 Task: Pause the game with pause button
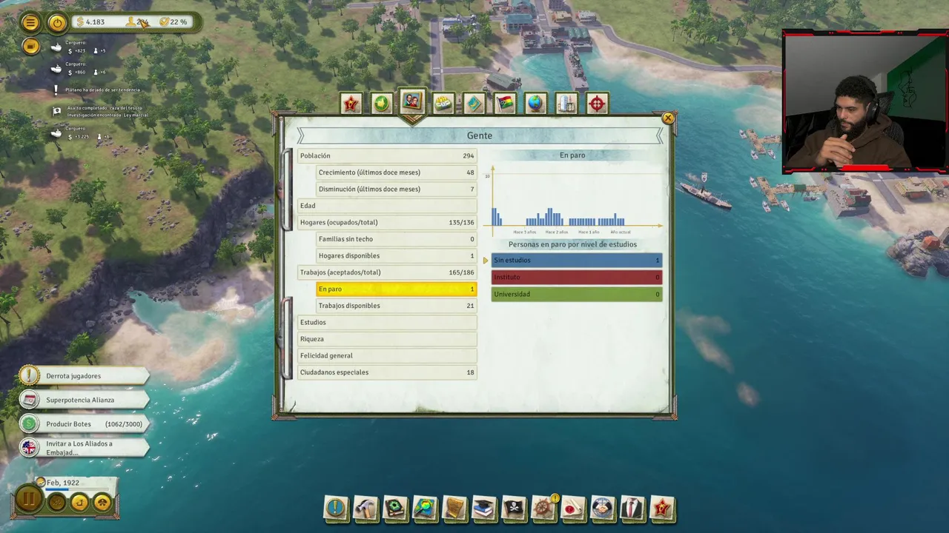click(28, 500)
